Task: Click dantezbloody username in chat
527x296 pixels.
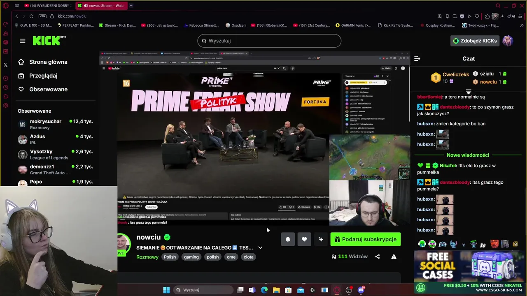Action: pyautogui.click(x=455, y=107)
